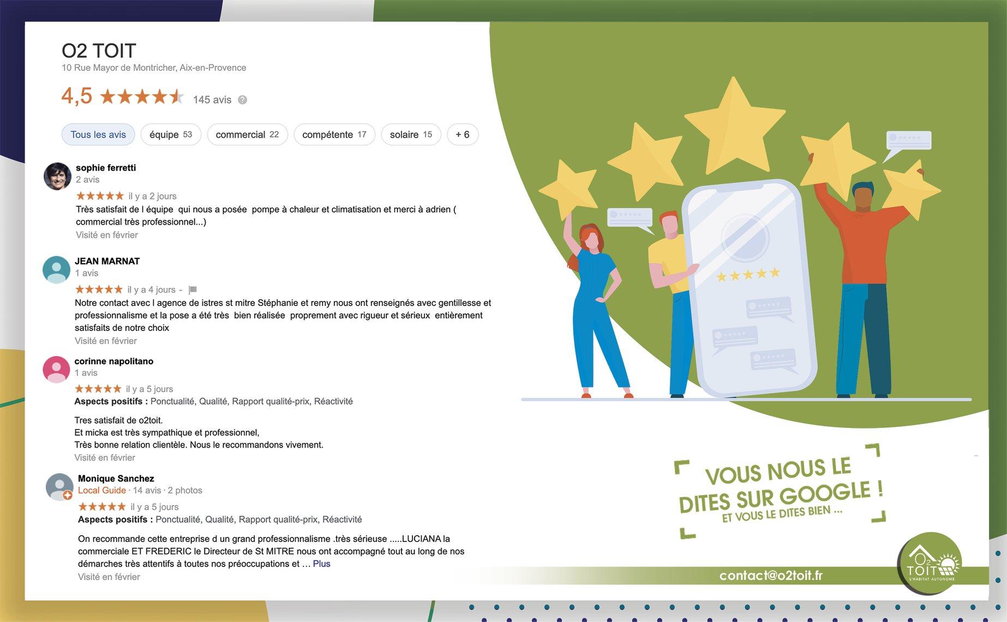The width and height of the screenshot is (1007, 622).
Task: Click the help icon next to 145 avis
Action: (x=243, y=100)
